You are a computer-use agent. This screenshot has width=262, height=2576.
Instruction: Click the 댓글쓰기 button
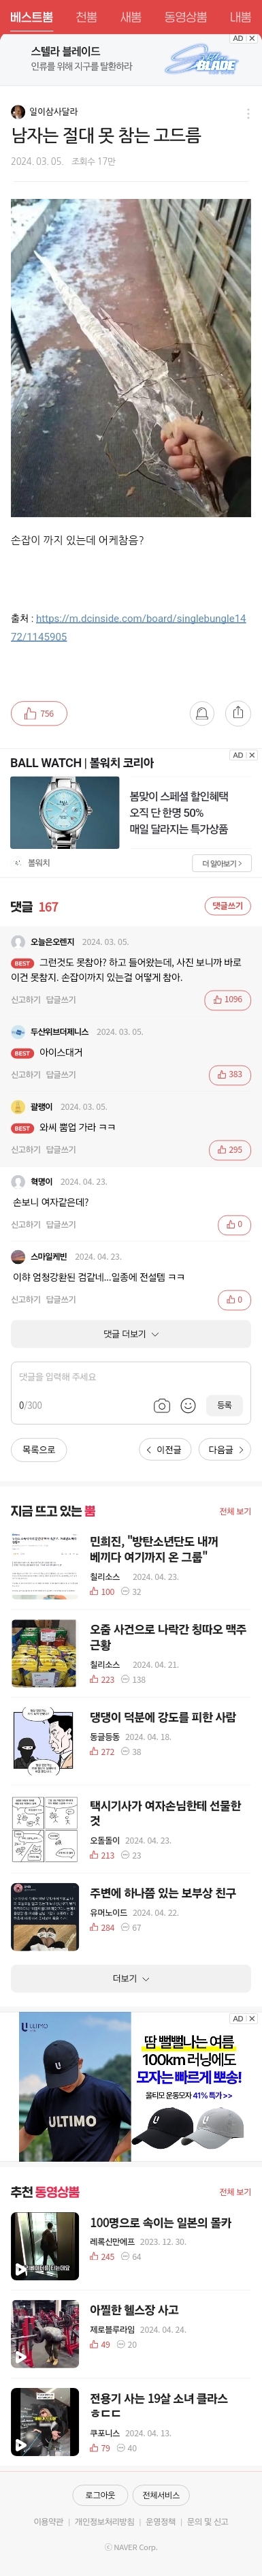click(228, 906)
